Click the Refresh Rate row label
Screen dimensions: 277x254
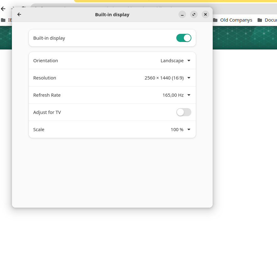point(47,95)
